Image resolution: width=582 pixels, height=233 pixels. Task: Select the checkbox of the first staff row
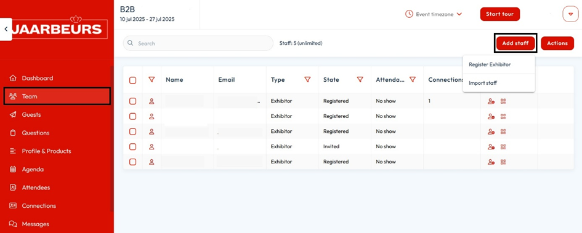click(132, 101)
